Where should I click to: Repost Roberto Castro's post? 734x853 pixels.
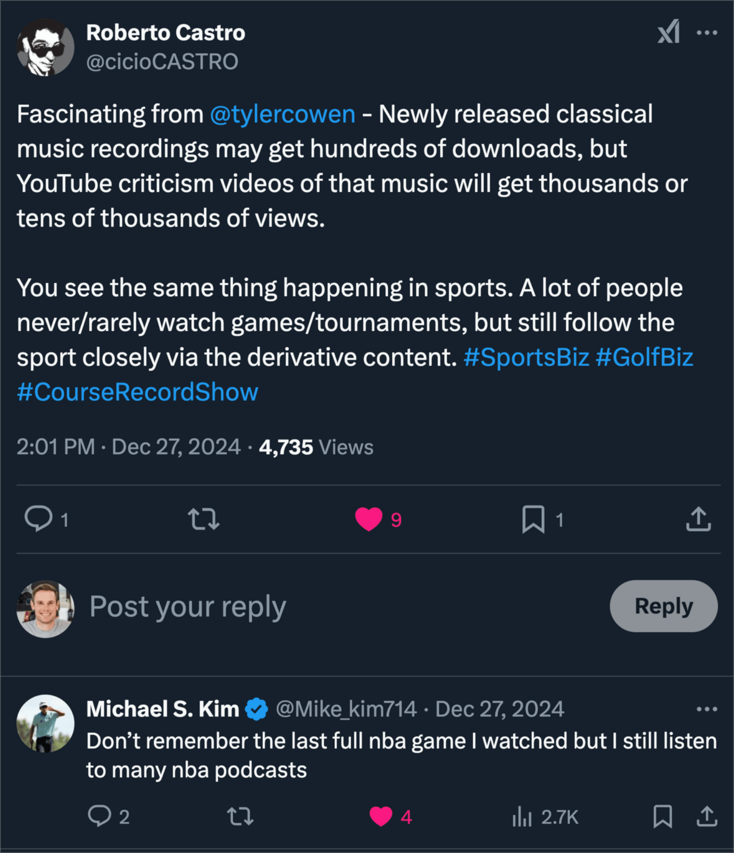pyautogui.click(x=204, y=519)
